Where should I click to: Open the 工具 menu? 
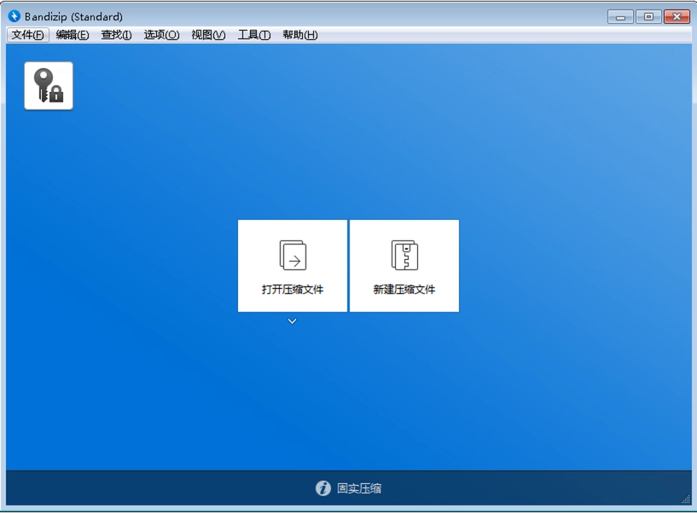[254, 35]
